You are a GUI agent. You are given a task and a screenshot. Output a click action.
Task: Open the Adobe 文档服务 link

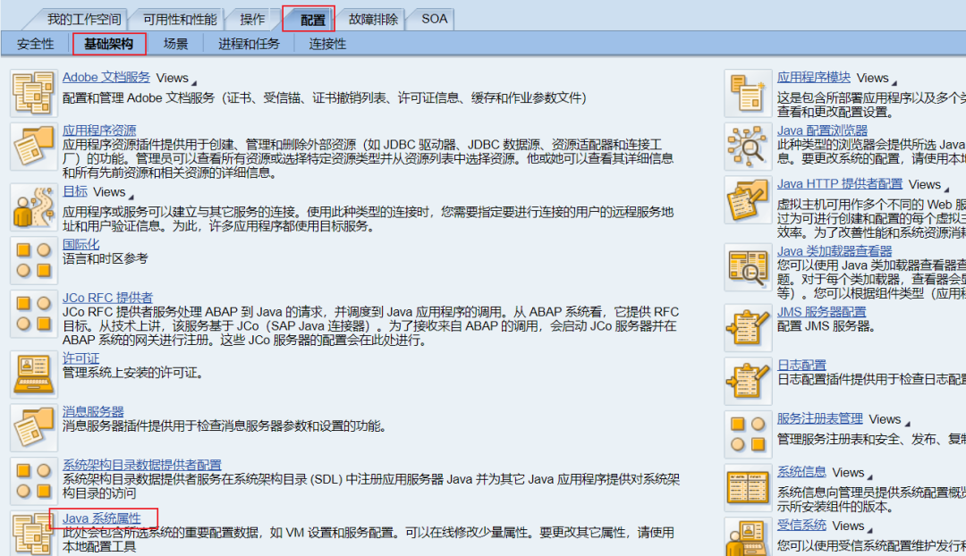pyautogui.click(x=106, y=78)
